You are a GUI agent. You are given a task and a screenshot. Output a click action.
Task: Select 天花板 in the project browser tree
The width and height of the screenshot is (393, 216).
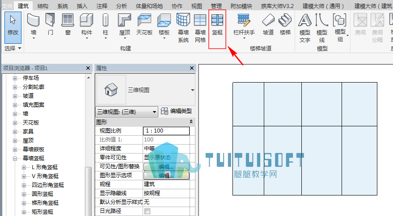coord(31,123)
